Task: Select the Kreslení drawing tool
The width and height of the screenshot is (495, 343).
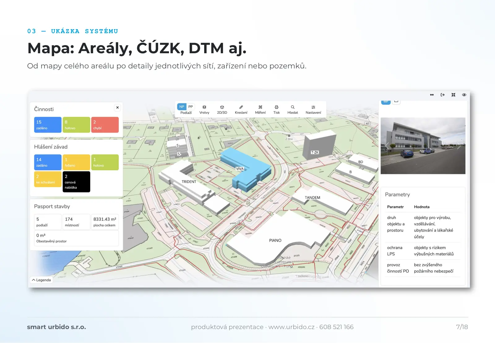Action: [241, 110]
